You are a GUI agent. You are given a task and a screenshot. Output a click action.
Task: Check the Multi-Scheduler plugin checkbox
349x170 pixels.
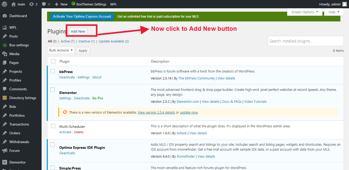click(53, 126)
